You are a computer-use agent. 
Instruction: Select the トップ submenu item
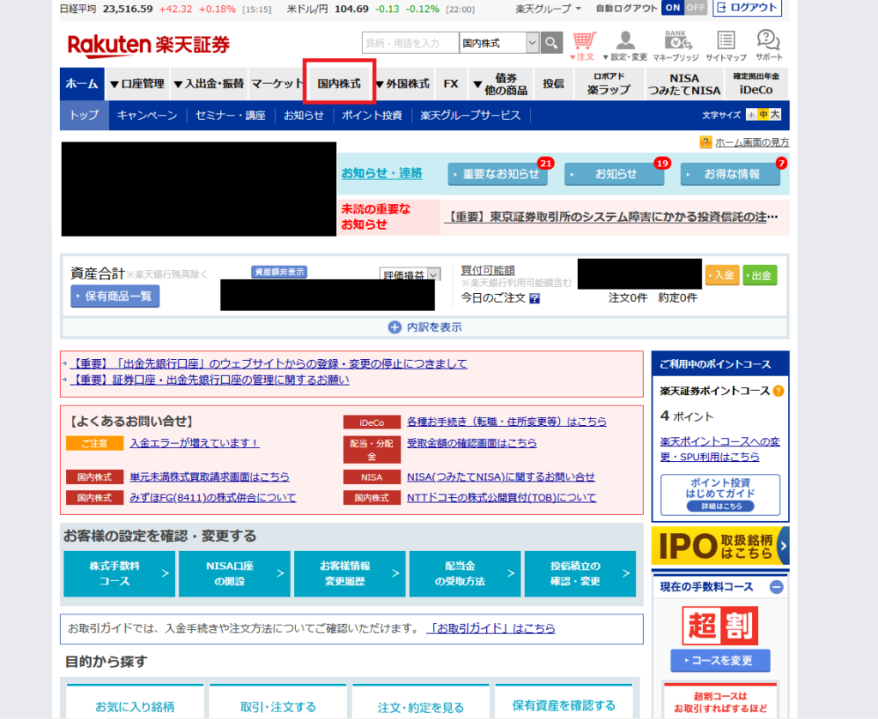[84, 116]
